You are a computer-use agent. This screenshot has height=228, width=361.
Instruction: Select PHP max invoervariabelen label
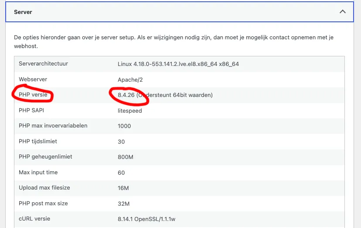[53, 126]
